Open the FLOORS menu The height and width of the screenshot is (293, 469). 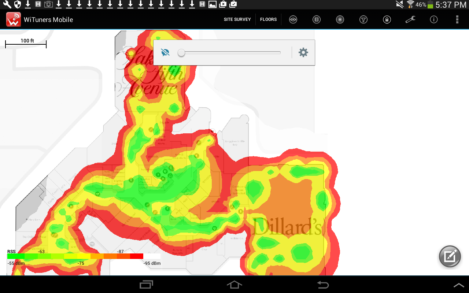(x=269, y=19)
